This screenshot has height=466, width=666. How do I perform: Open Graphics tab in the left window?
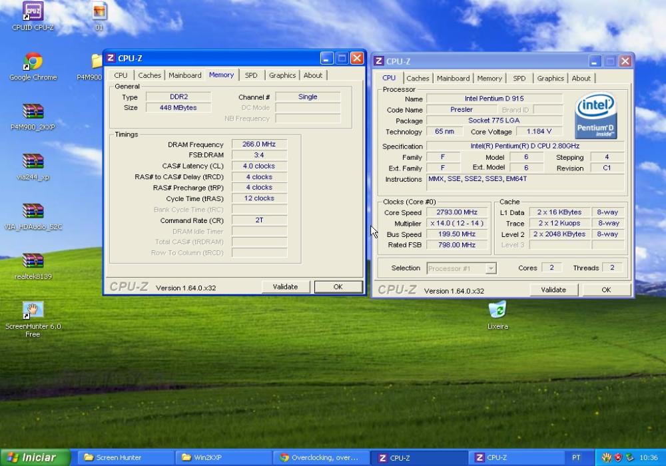pos(282,75)
